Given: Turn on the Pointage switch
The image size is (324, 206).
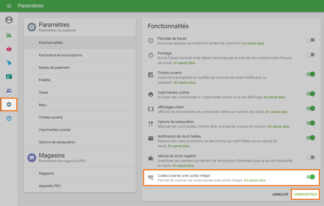Looking at the screenshot, I should (310, 54).
